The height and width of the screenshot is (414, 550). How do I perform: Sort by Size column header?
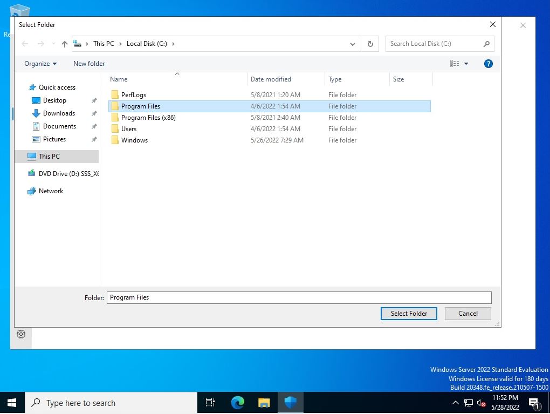tap(411, 79)
